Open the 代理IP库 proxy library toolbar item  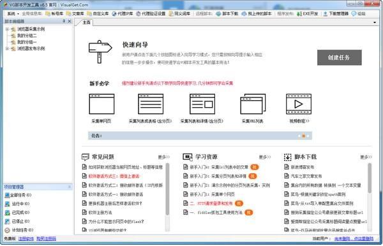click(x=123, y=13)
